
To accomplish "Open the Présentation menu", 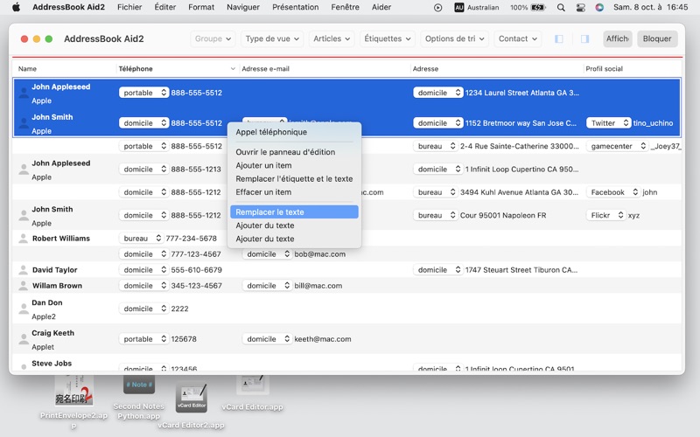I will coord(296,7).
